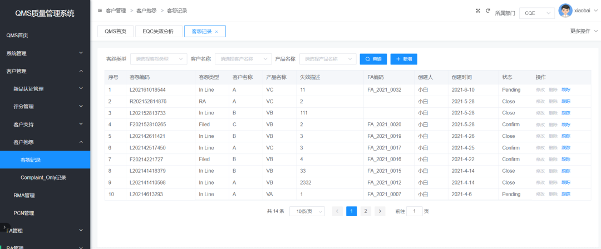
Task: Click 跟踪 for row L20214613293
Action: pyautogui.click(x=566, y=194)
